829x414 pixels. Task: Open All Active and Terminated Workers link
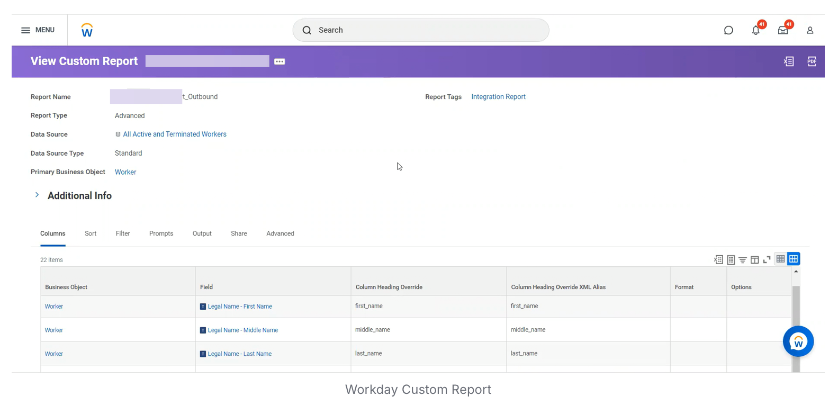click(x=174, y=134)
